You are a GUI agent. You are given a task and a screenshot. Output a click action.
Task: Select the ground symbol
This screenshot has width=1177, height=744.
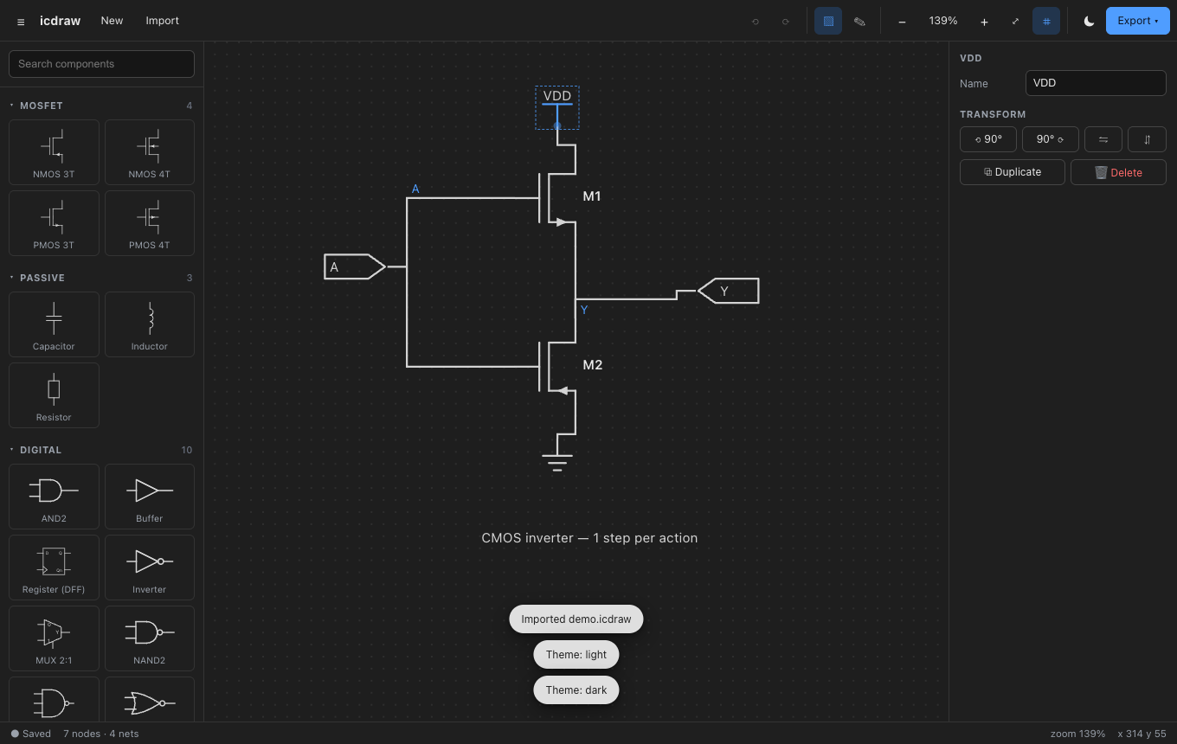[x=557, y=462]
